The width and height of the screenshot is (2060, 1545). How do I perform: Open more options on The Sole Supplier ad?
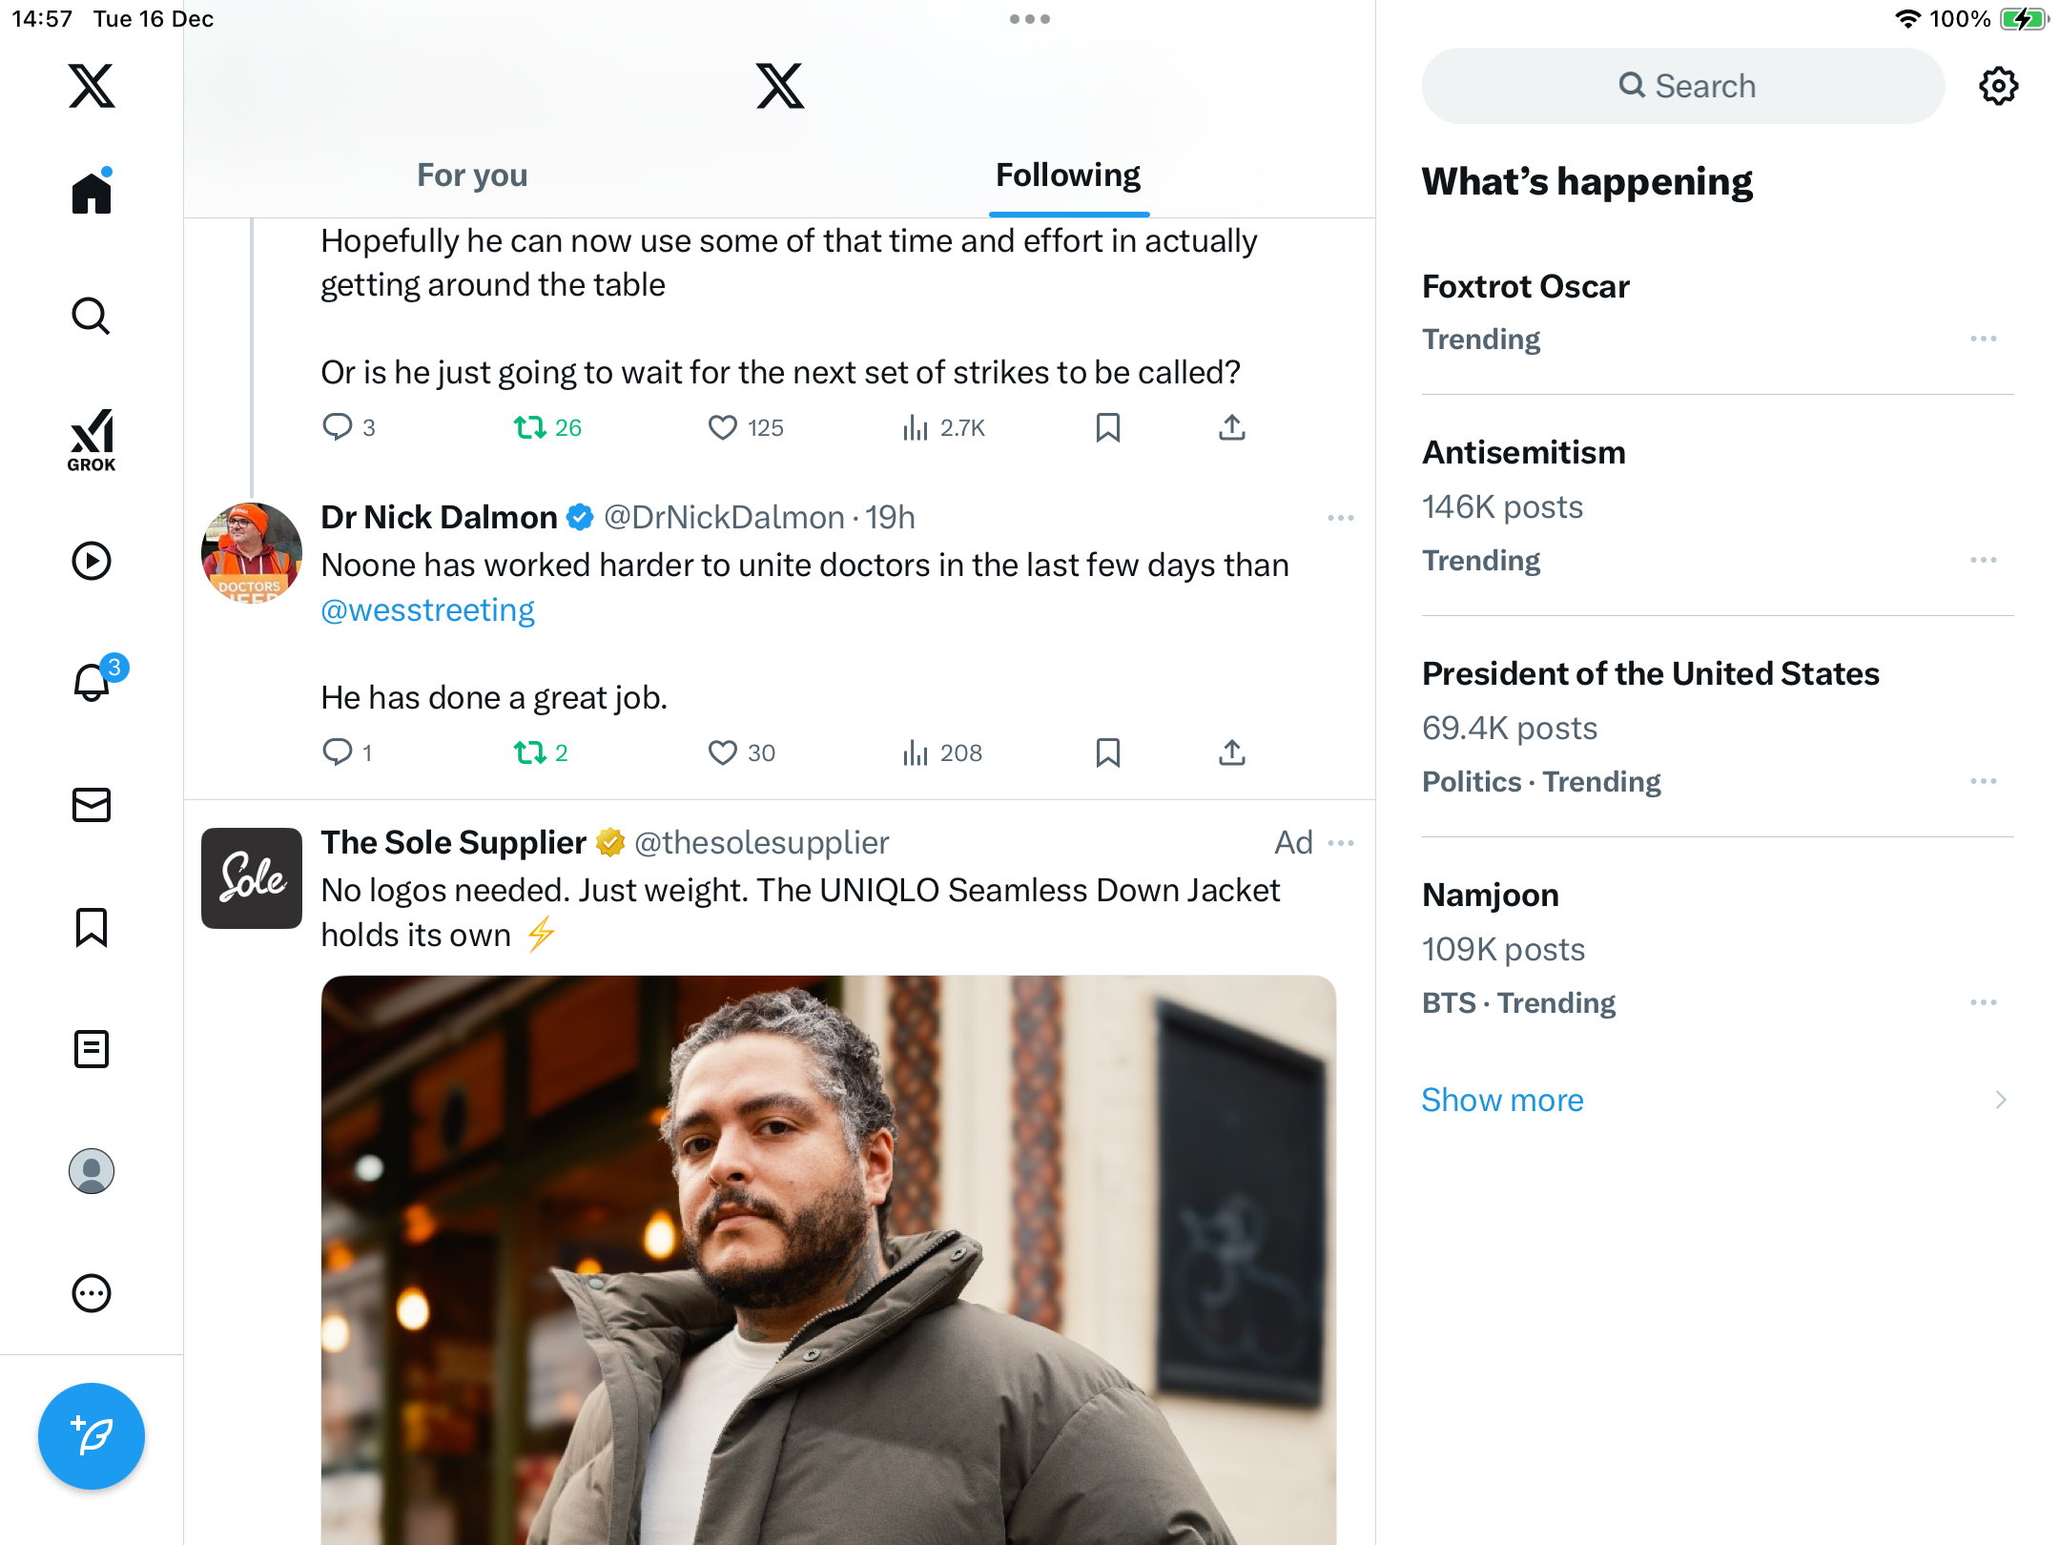1341,843
